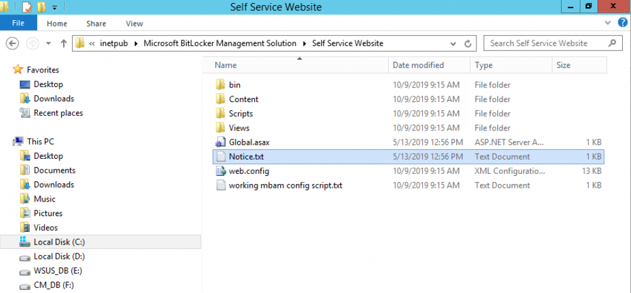The image size is (631, 293).
Task: Open the recent locations dropdown arrow
Action: coord(49,43)
